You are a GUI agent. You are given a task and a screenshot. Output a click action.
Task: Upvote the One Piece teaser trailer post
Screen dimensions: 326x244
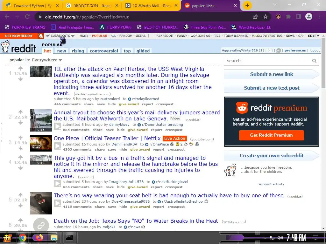click(x=20, y=138)
